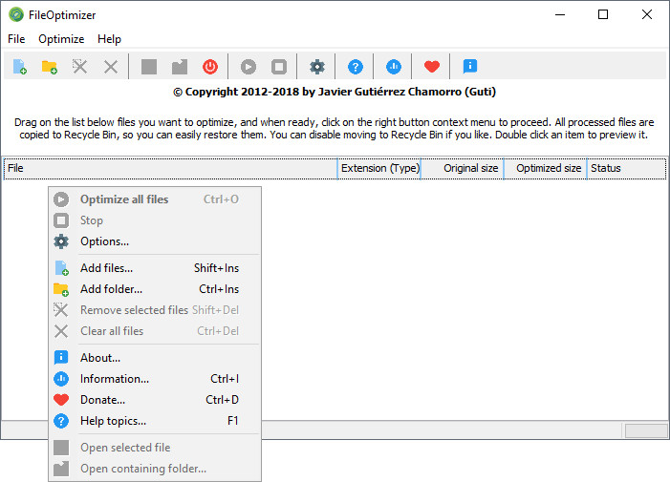Click Help topics... in context menu
Viewport: 670px width, 482px height.
click(x=113, y=421)
